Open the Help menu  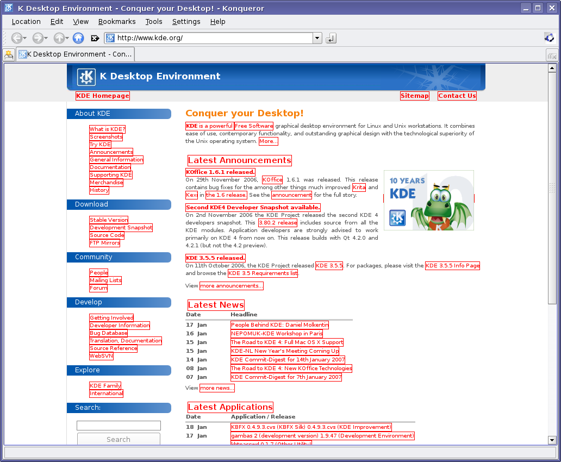pyautogui.click(x=218, y=22)
